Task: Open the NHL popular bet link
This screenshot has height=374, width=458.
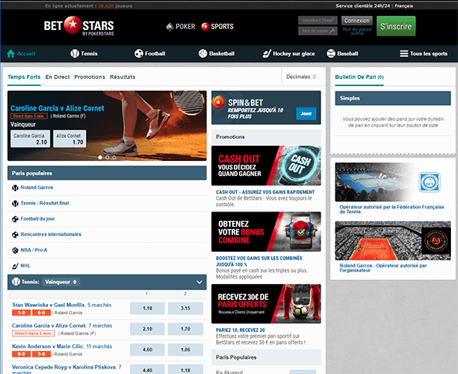Action: tap(26, 266)
